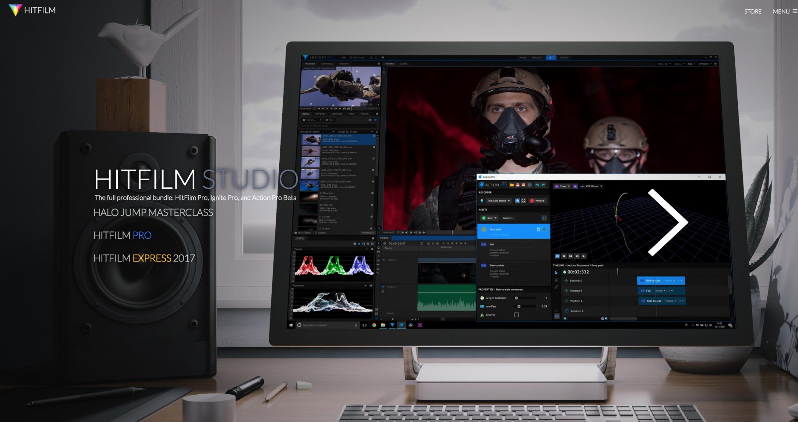Switch to the CONTROLS tab
The image size is (798, 422).
coord(327,64)
